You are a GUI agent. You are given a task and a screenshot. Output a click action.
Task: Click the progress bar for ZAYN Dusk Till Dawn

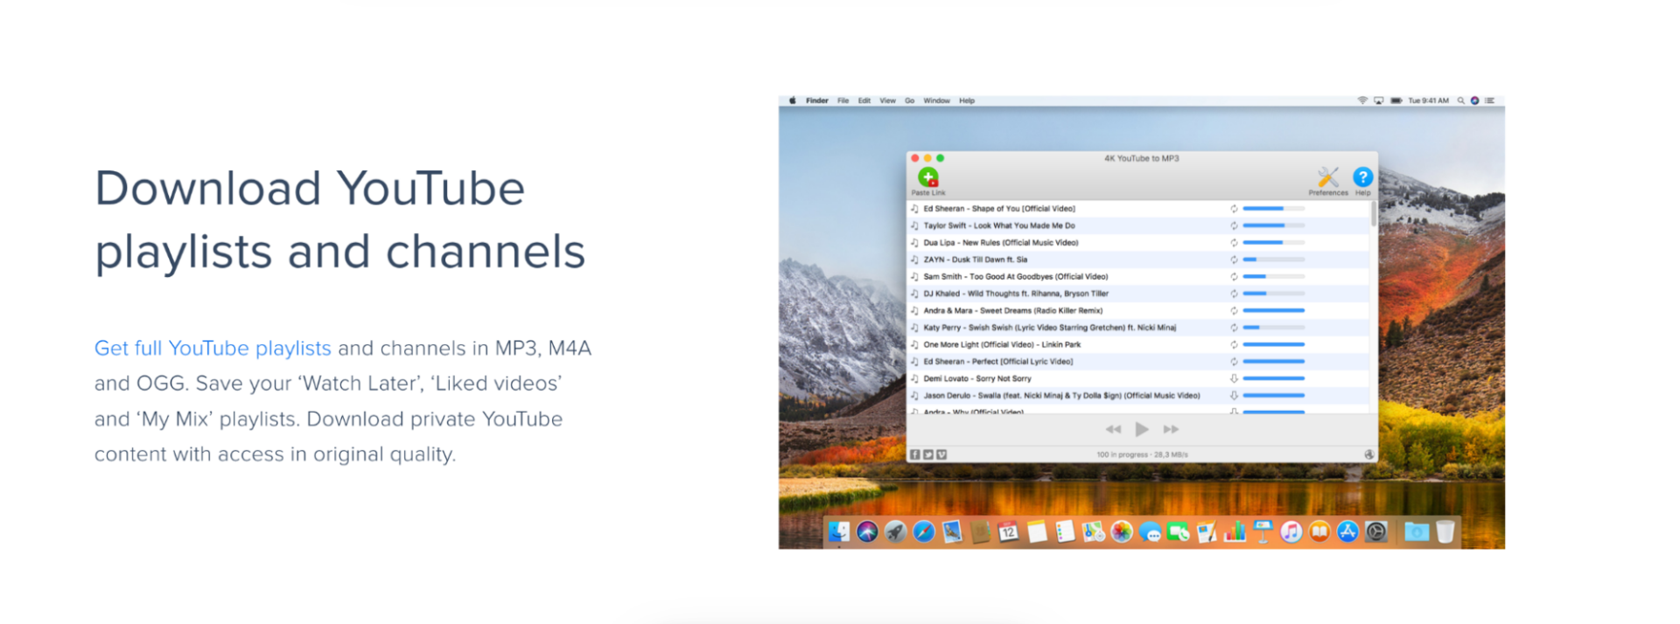1273,260
